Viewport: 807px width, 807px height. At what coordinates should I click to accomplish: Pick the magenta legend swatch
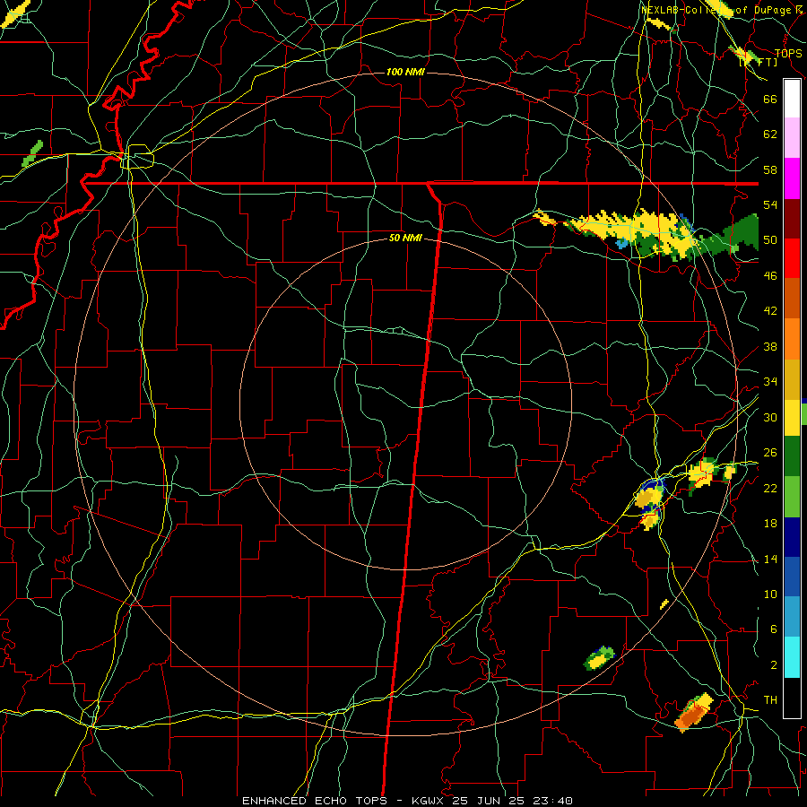pyautogui.click(x=792, y=178)
